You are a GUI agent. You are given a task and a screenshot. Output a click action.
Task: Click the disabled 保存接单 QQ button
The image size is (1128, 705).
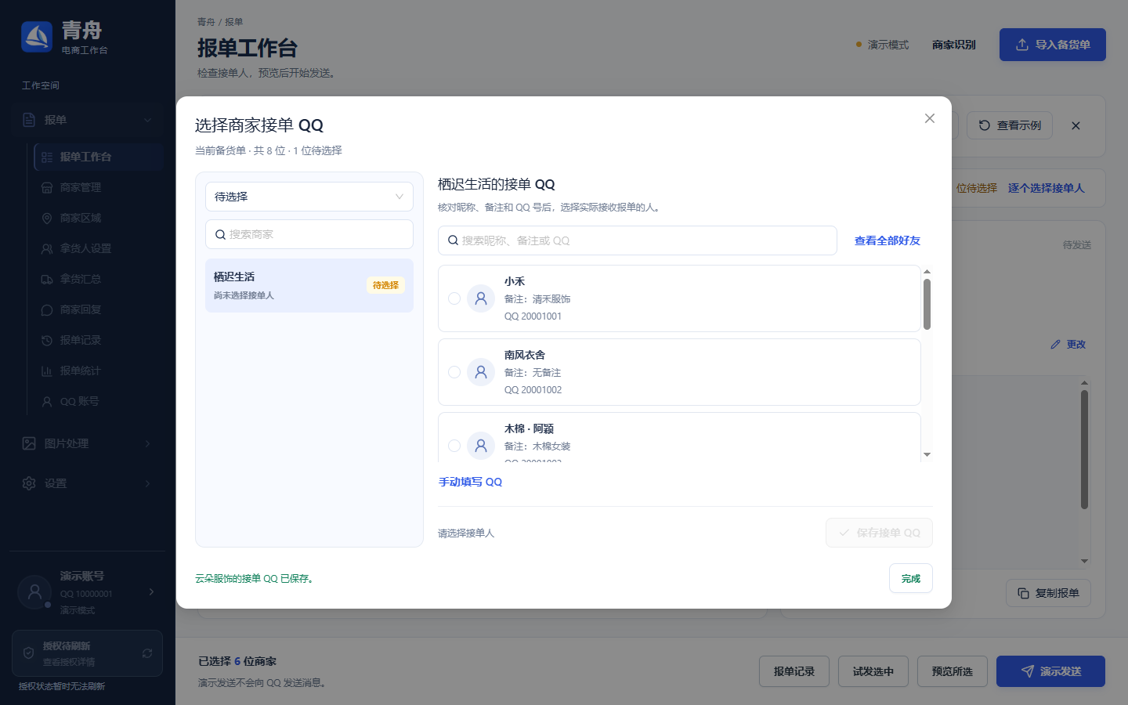coord(879,533)
